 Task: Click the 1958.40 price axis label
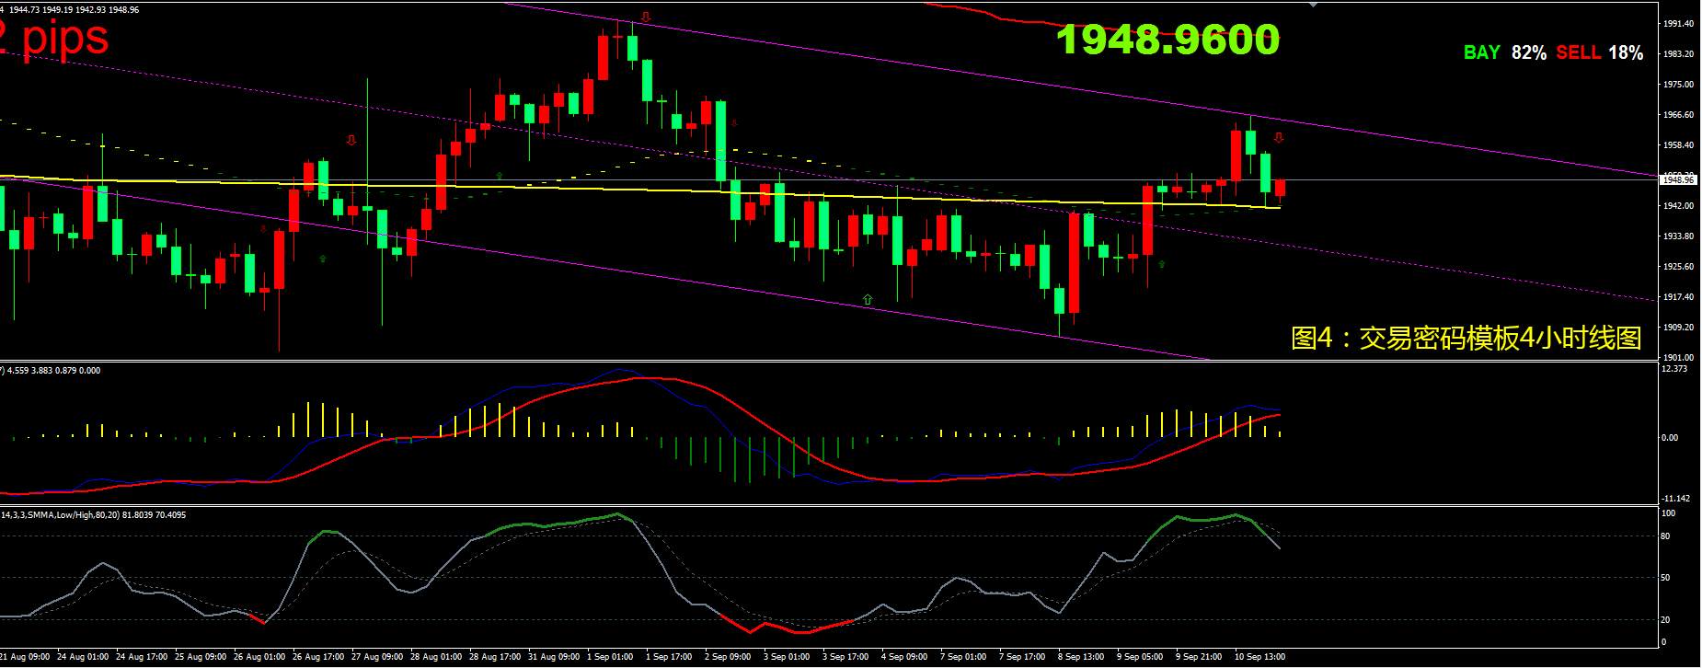1679,145
